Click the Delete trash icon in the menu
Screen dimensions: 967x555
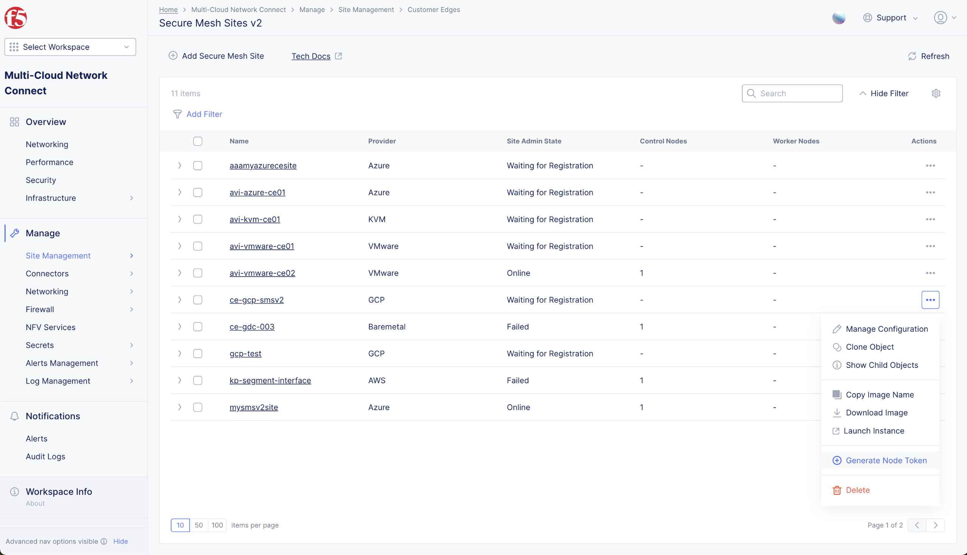(x=836, y=490)
